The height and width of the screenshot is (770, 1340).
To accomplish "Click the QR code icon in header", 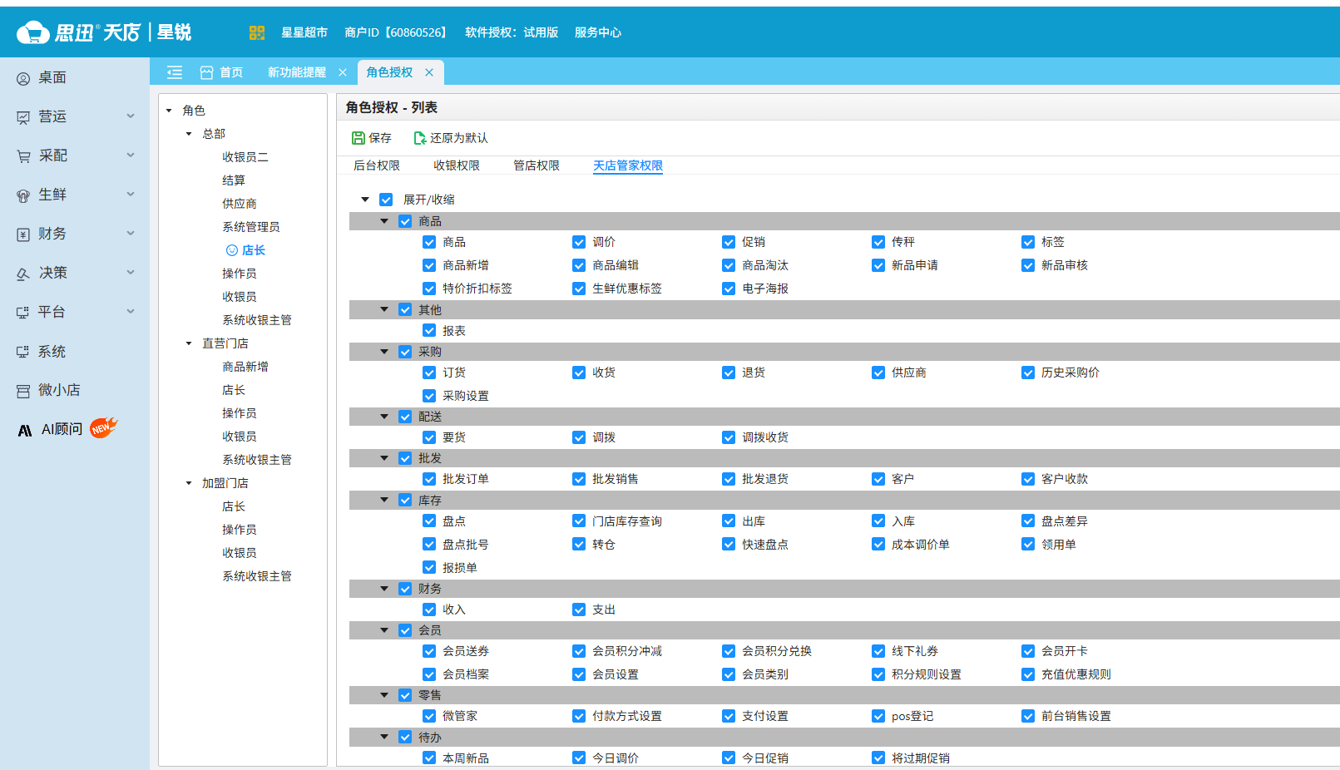I will 256,32.
